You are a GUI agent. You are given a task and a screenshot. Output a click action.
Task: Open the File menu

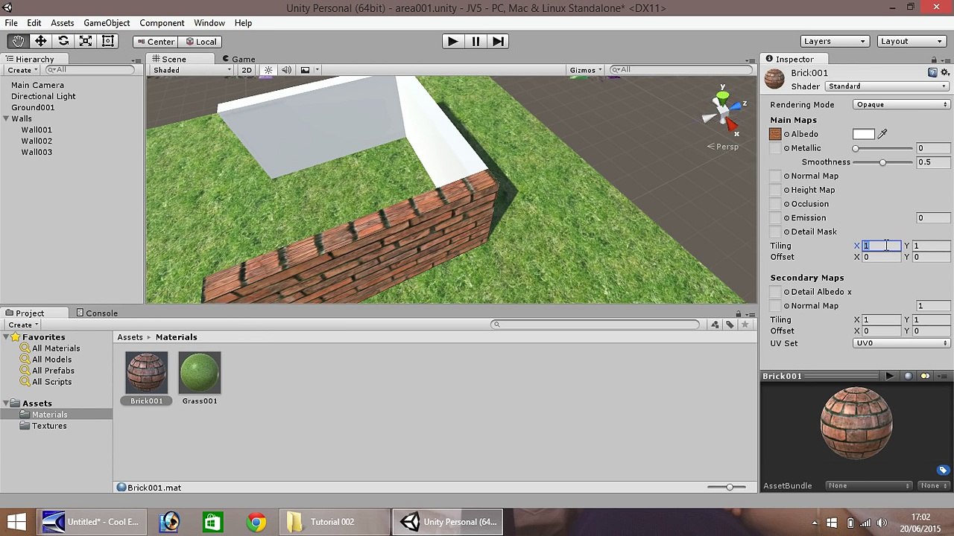coord(11,23)
